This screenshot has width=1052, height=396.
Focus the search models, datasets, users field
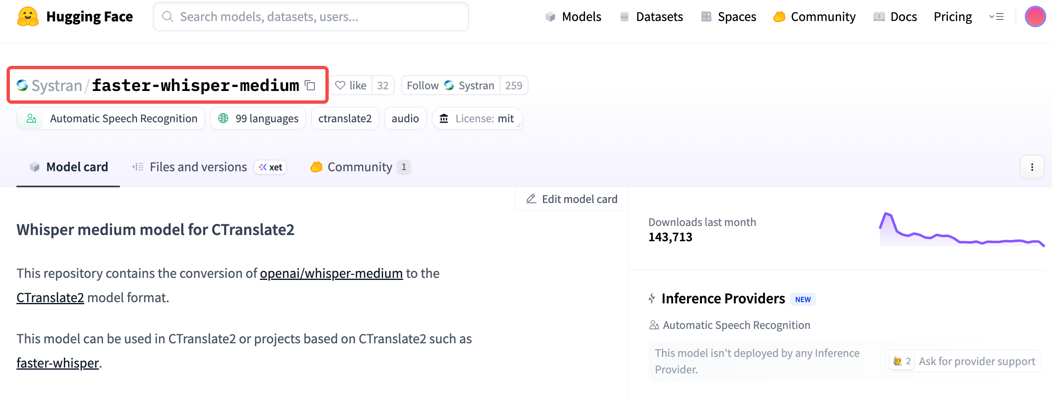tap(311, 16)
